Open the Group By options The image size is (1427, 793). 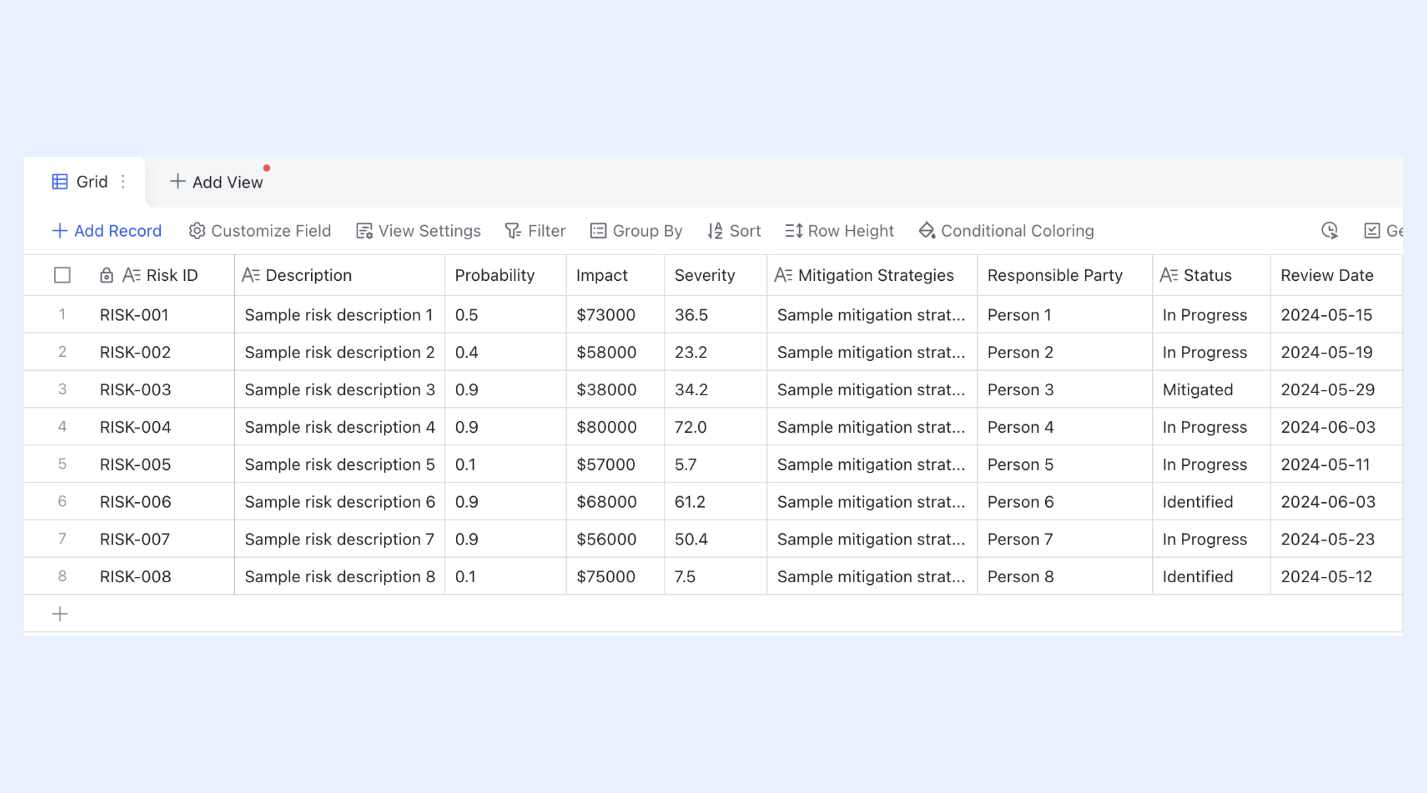(636, 231)
